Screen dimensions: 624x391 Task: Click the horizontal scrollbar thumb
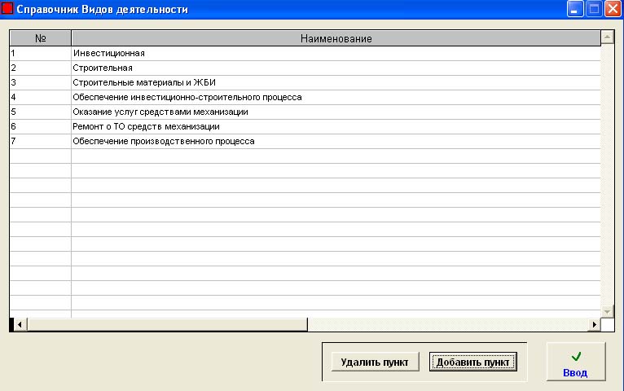(x=168, y=324)
